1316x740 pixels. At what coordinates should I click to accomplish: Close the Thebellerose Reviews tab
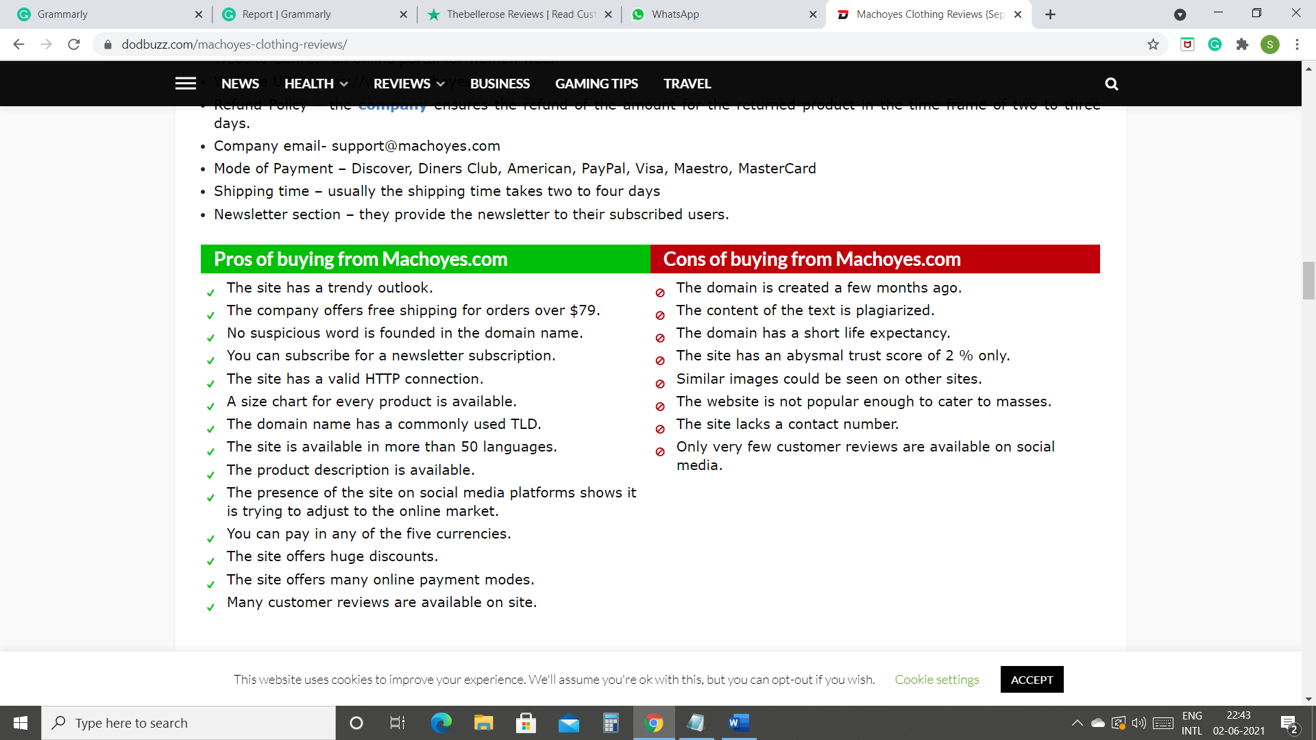[x=608, y=14]
